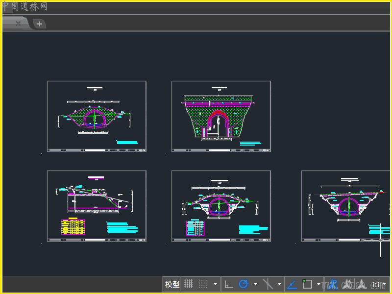
Task: Click the annotation scale 1:1 value
Action: pos(376,285)
